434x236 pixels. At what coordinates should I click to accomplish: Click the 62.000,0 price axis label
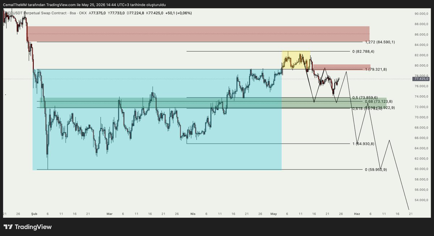421,158
